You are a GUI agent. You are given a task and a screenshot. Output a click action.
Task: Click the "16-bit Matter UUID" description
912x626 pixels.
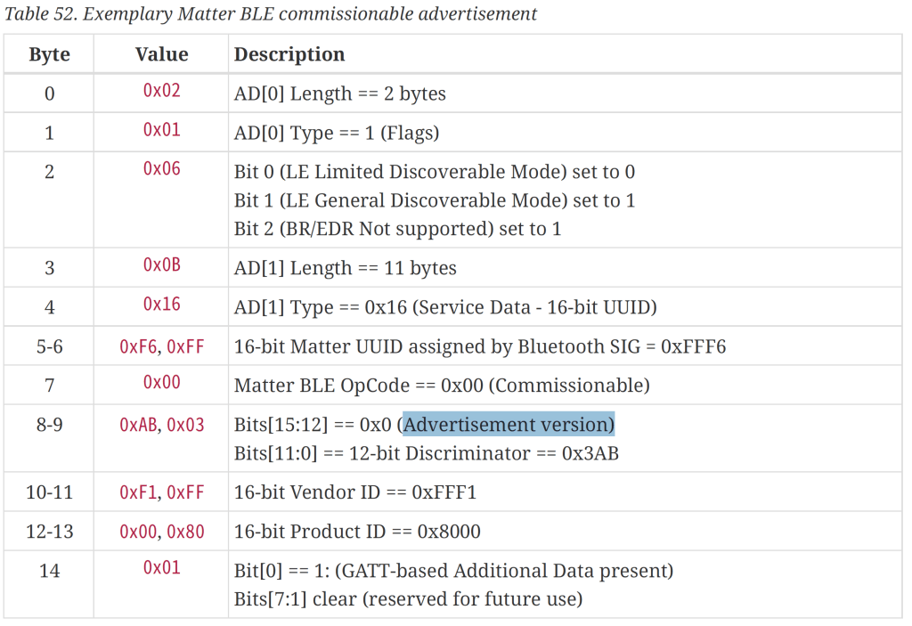[479, 346]
